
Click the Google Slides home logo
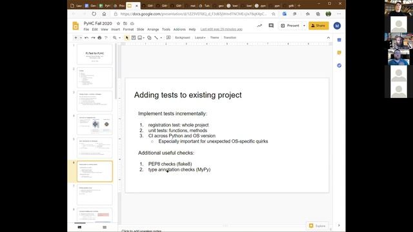pos(76,26)
